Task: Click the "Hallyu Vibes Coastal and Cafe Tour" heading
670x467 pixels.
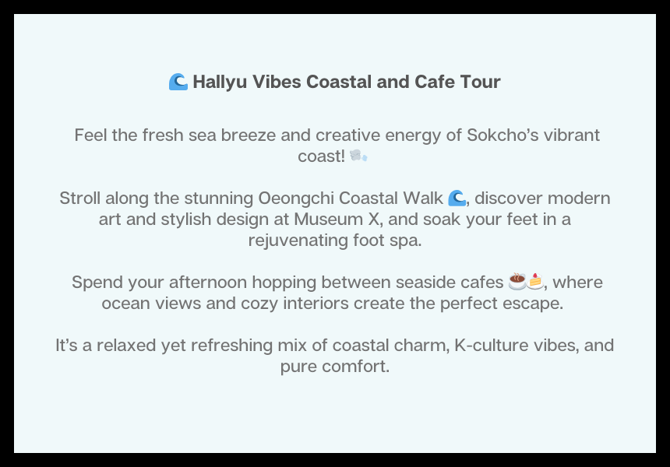Action: (x=346, y=82)
